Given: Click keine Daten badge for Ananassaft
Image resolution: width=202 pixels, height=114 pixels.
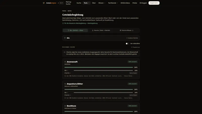Looking at the screenshot, I should (x=133, y=73).
